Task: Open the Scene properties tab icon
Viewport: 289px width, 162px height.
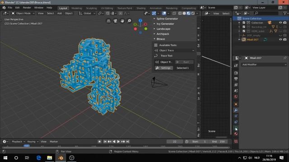Action: [236, 90]
